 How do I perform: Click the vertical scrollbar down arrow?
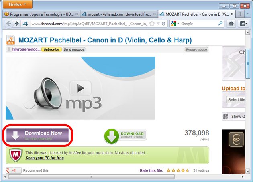(248, 171)
